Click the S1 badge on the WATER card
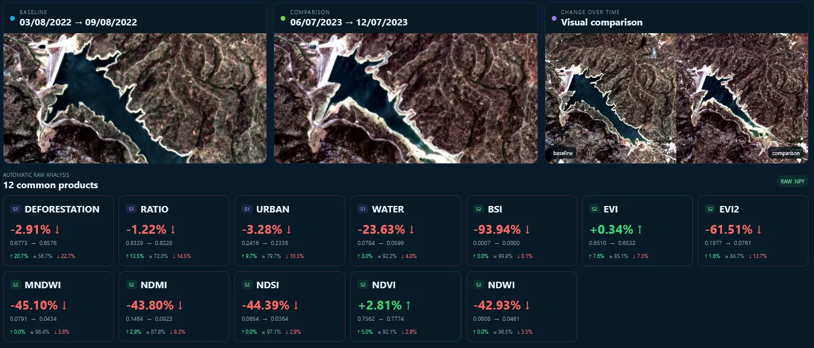This screenshot has width=814, height=348. (x=363, y=209)
